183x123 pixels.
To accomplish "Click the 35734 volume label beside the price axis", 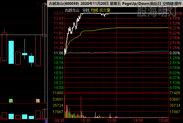I will [x=58, y=105].
